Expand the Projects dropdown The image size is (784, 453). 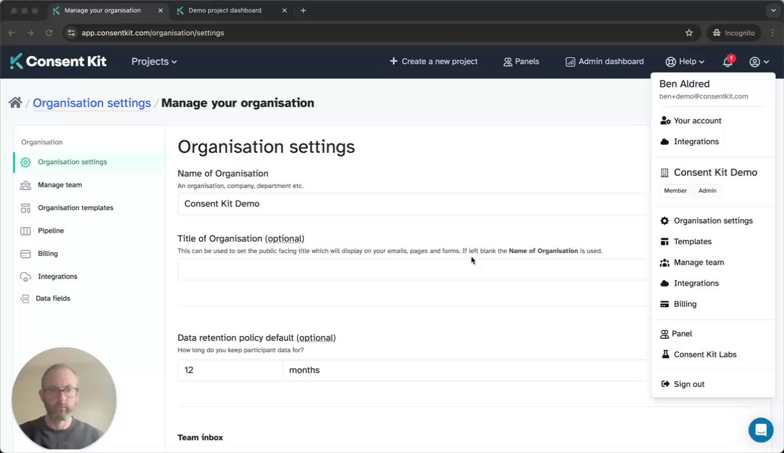click(x=154, y=62)
